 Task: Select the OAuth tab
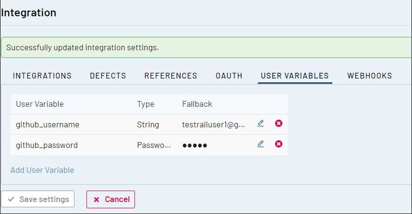229,76
